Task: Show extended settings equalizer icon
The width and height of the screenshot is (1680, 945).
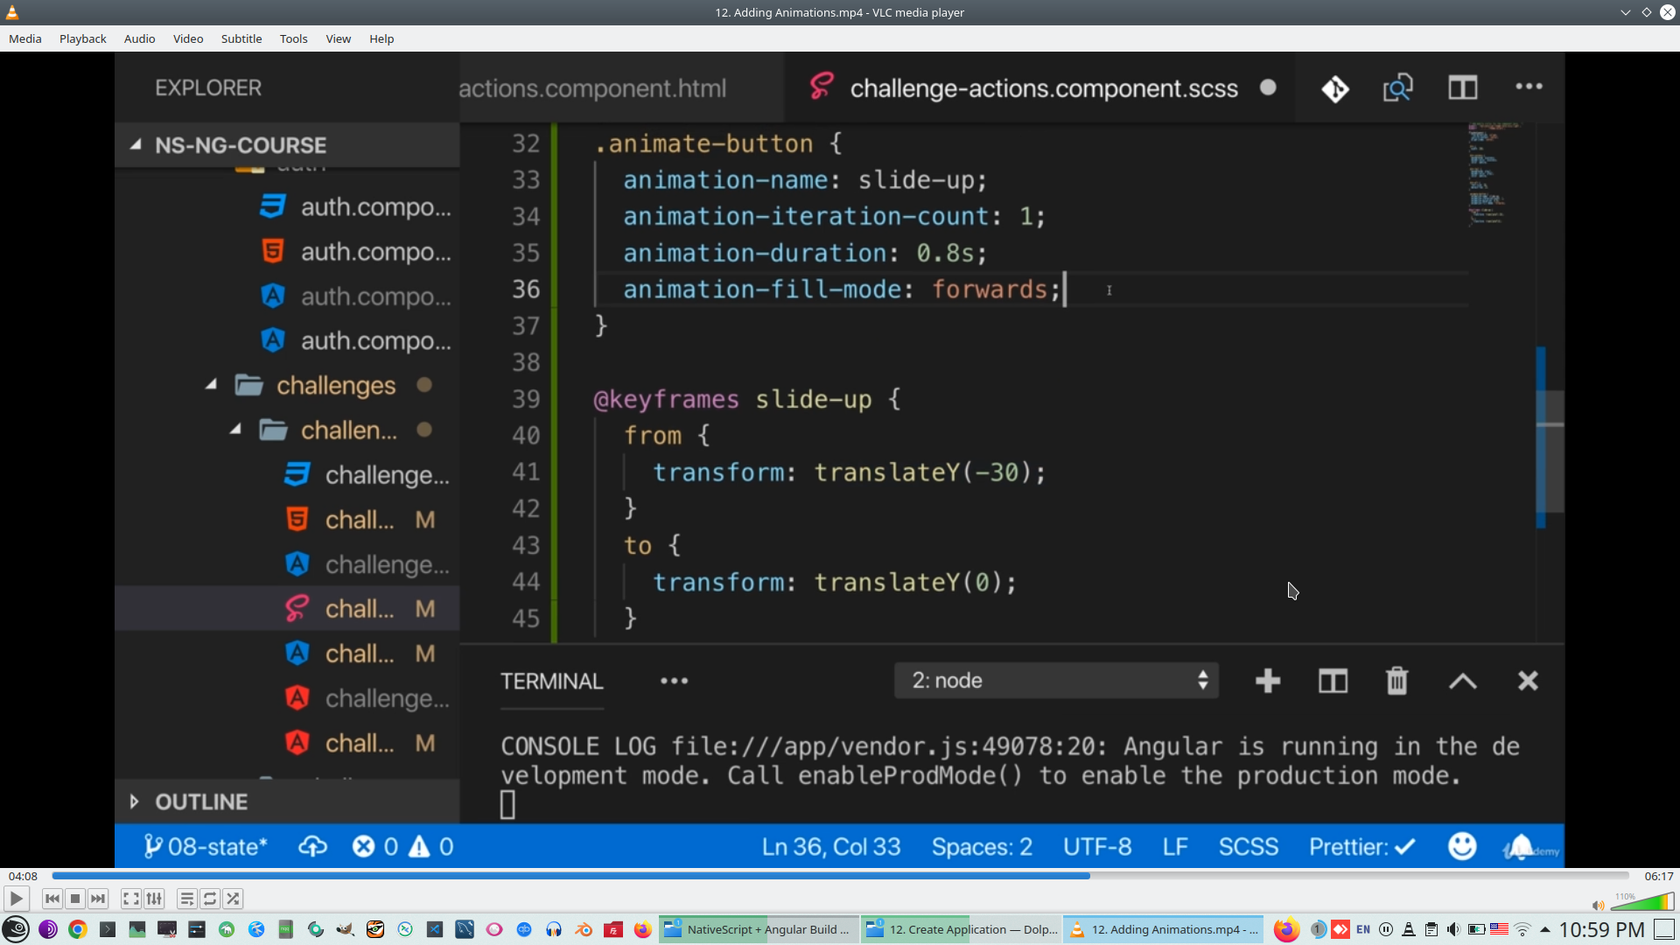Action: pos(154,899)
